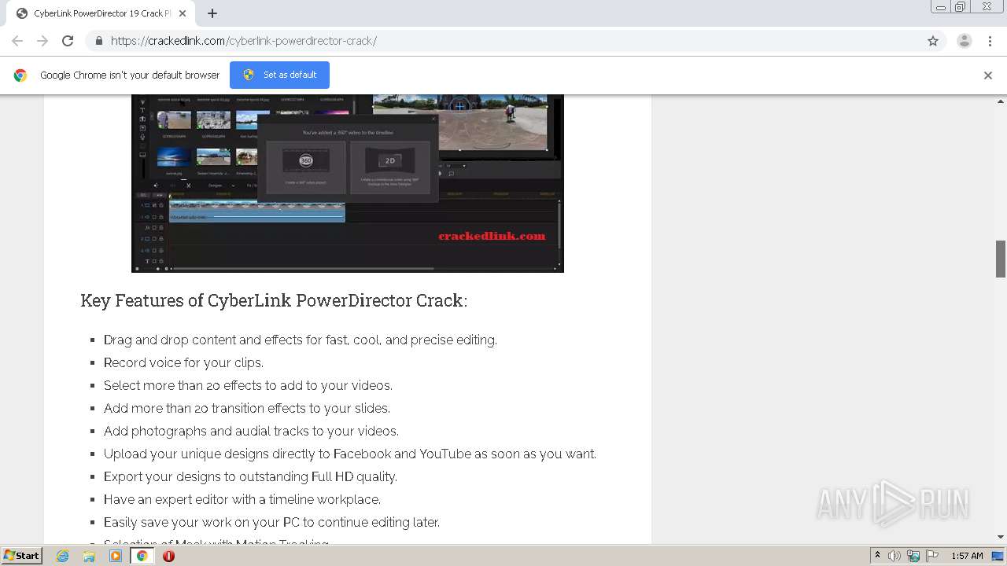Screen dimensions: 1007x566
Task: Click the 'Drag and drop content' bullet
Action: [x=301, y=340]
